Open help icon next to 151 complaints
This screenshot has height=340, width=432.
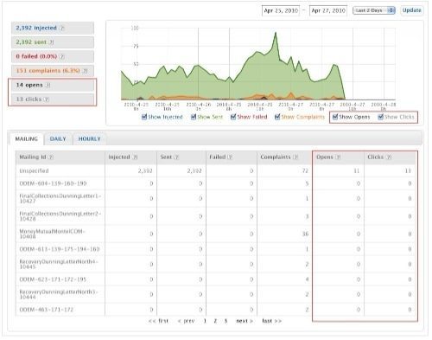pyautogui.click(x=85, y=71)
